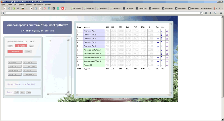Click the reload icon in address bar
The height and width of the screenshot is (121, 224).
201,13
